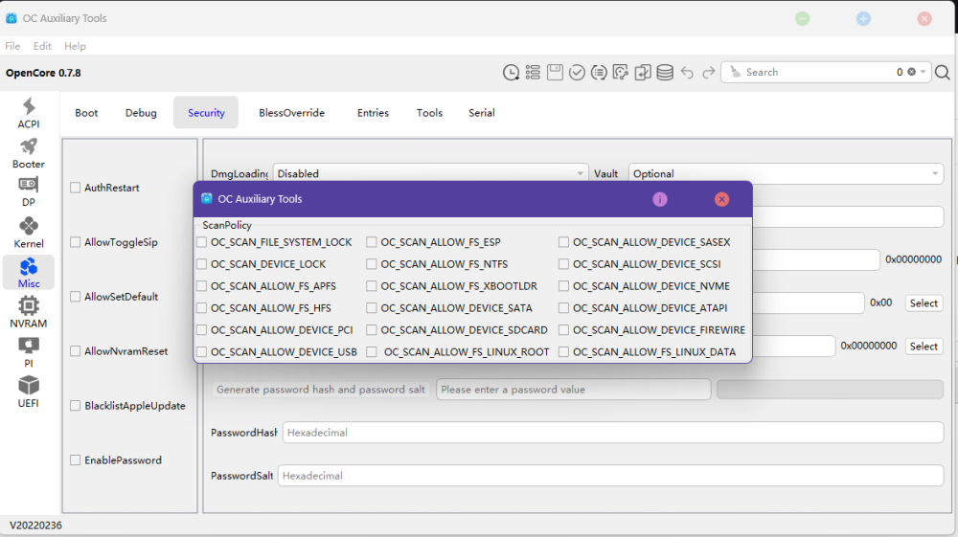
Task: Click the image-with-tools toolbar icon
Action: (621, 73)
